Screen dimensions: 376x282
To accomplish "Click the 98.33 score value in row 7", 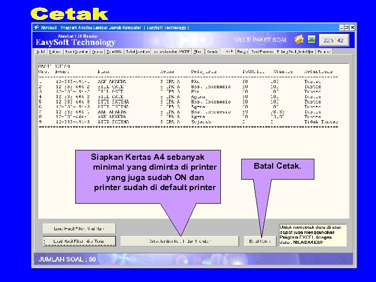I will pyautogui.click(x=277, y=112).
